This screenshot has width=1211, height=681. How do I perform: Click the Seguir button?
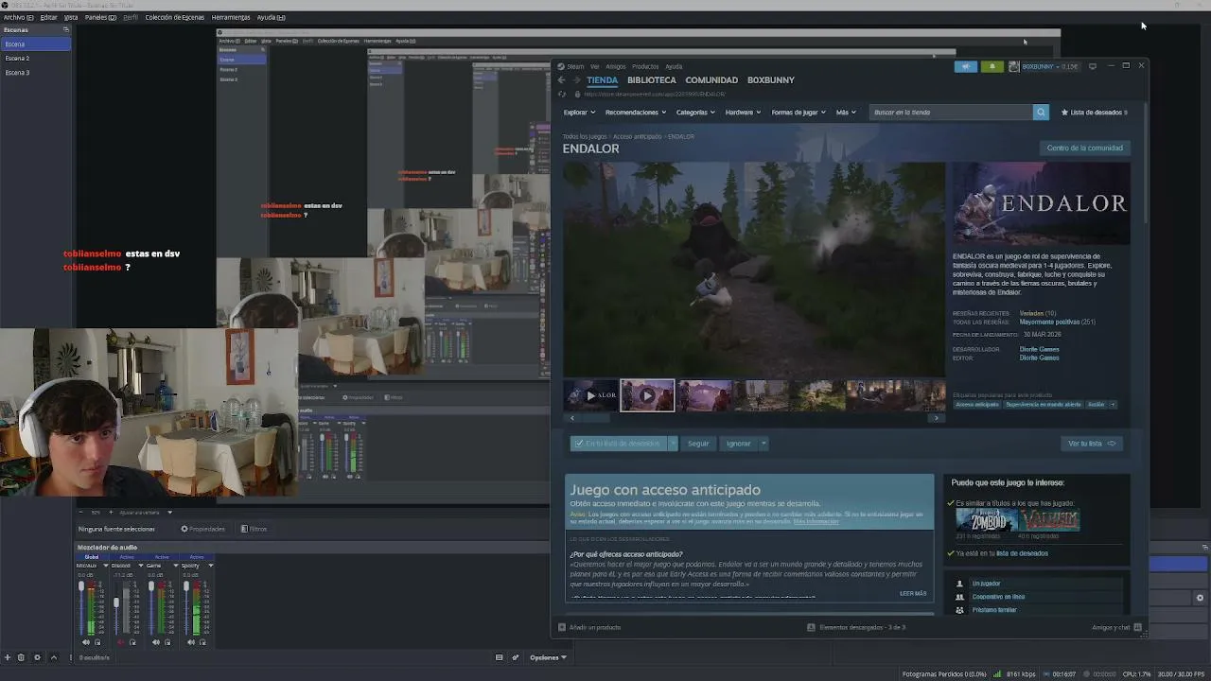point(698,444)
